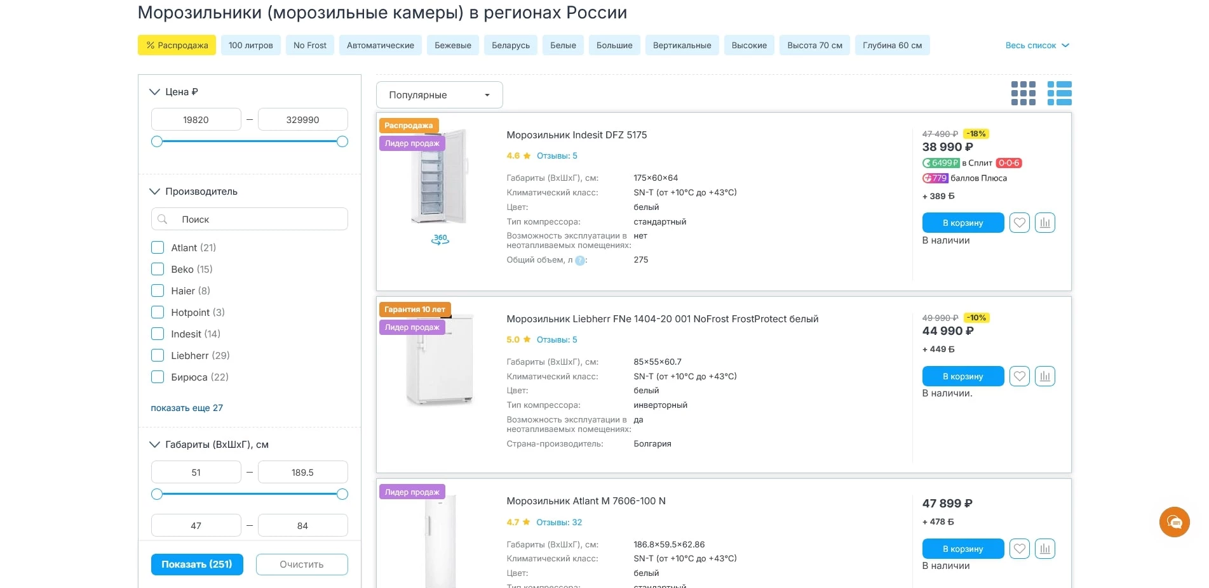Switch to grid view layout
Screen dimensions: 1209x588
pos(1023,93)
